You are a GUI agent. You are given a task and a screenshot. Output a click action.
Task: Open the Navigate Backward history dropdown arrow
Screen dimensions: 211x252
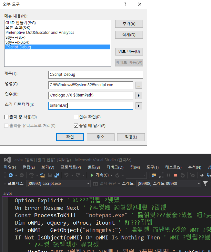click(x=16, y=175)
